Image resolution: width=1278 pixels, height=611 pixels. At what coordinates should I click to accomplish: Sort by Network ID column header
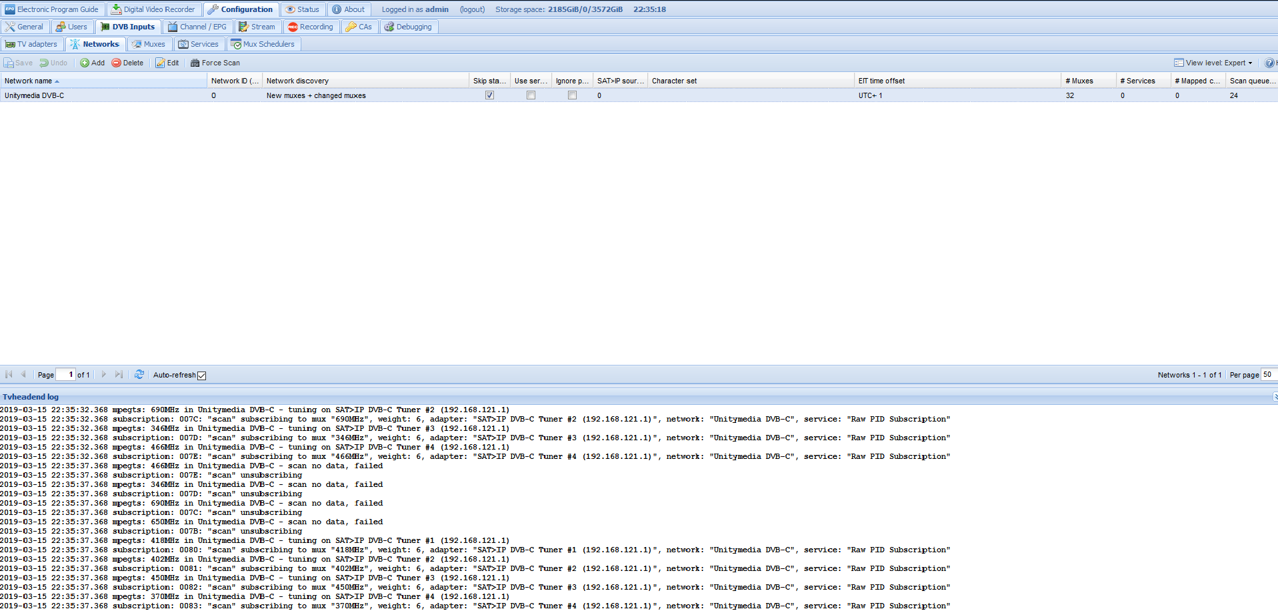[235, 81]
